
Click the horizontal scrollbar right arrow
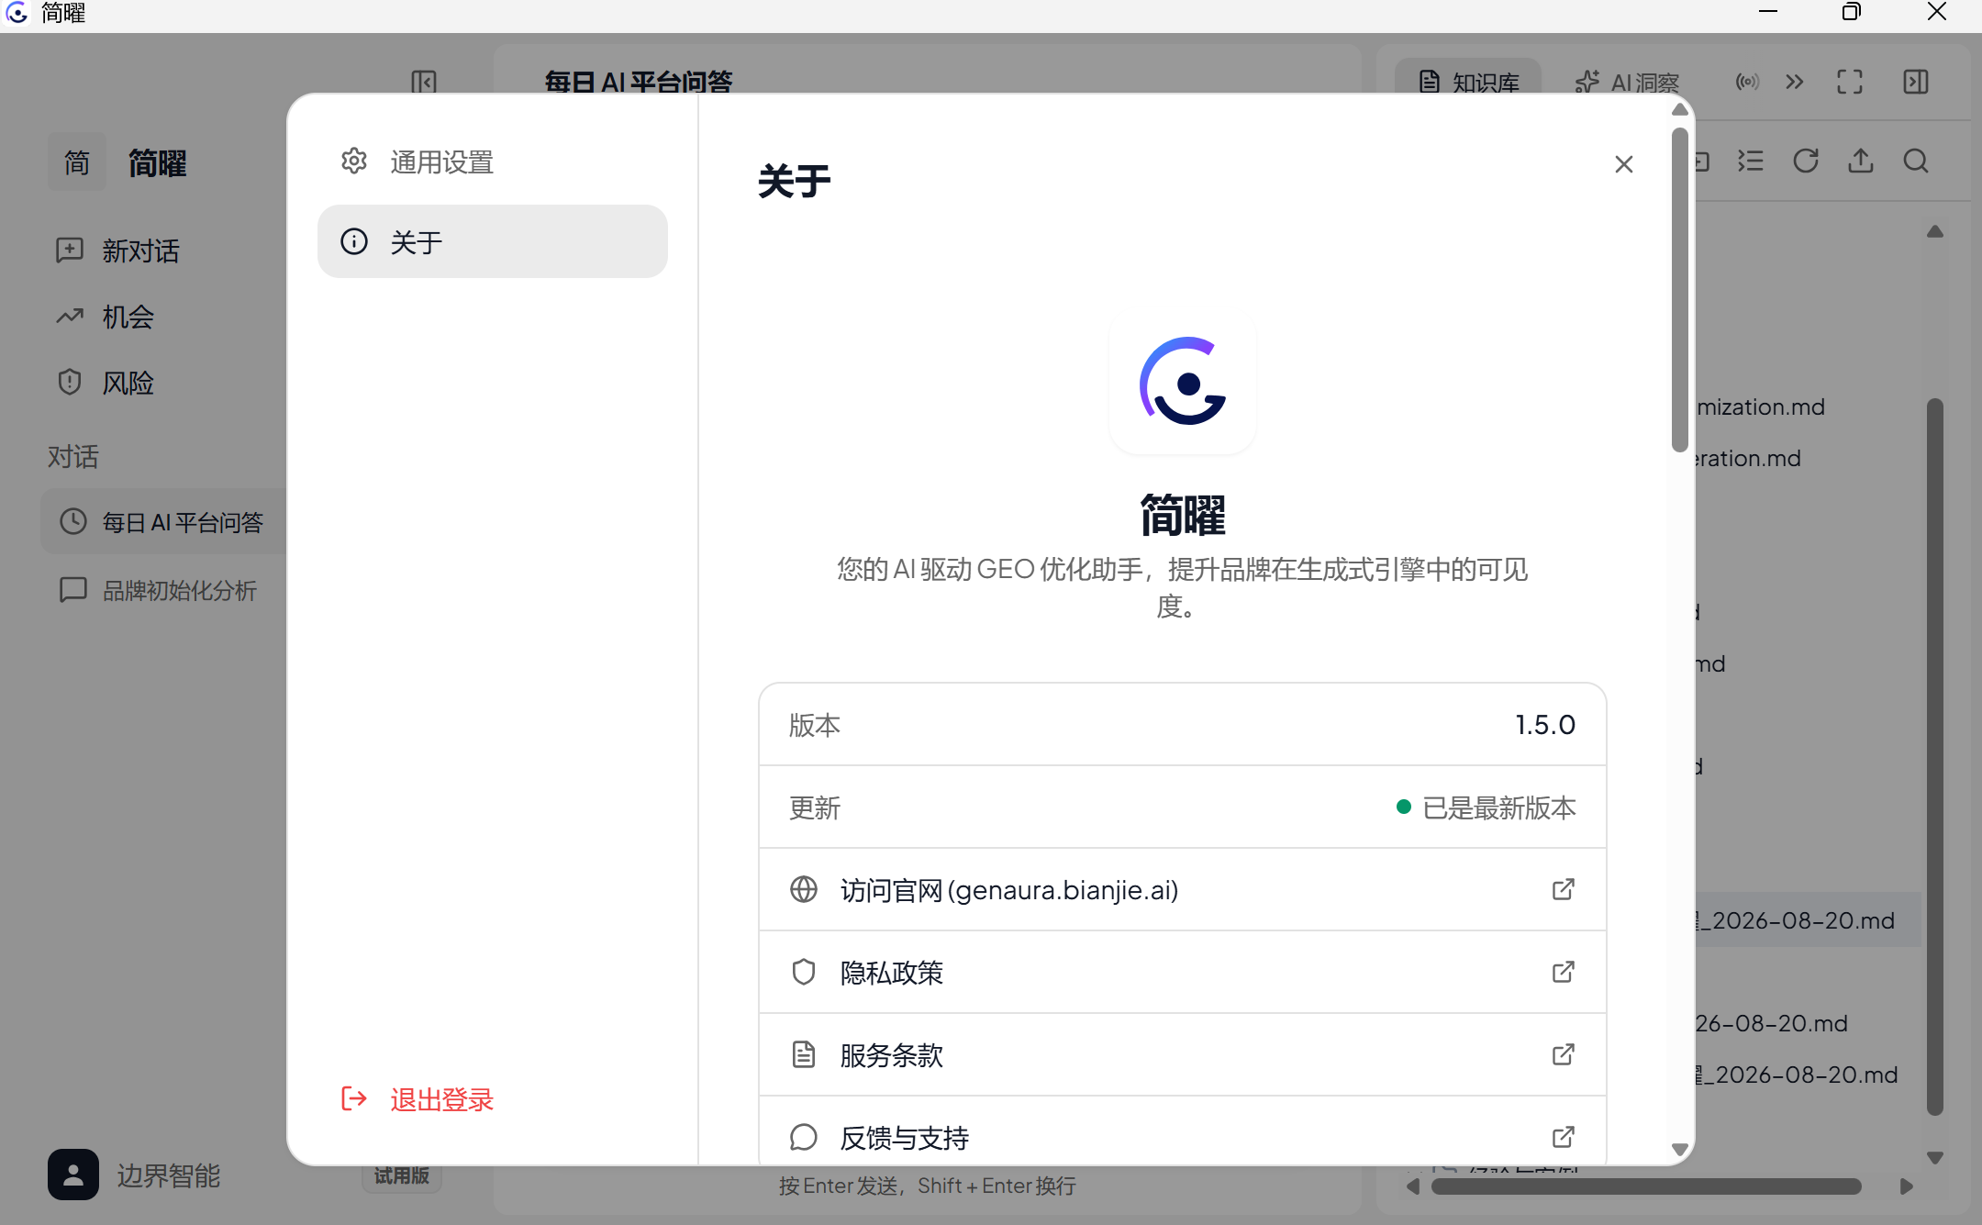point(1907,1186)
